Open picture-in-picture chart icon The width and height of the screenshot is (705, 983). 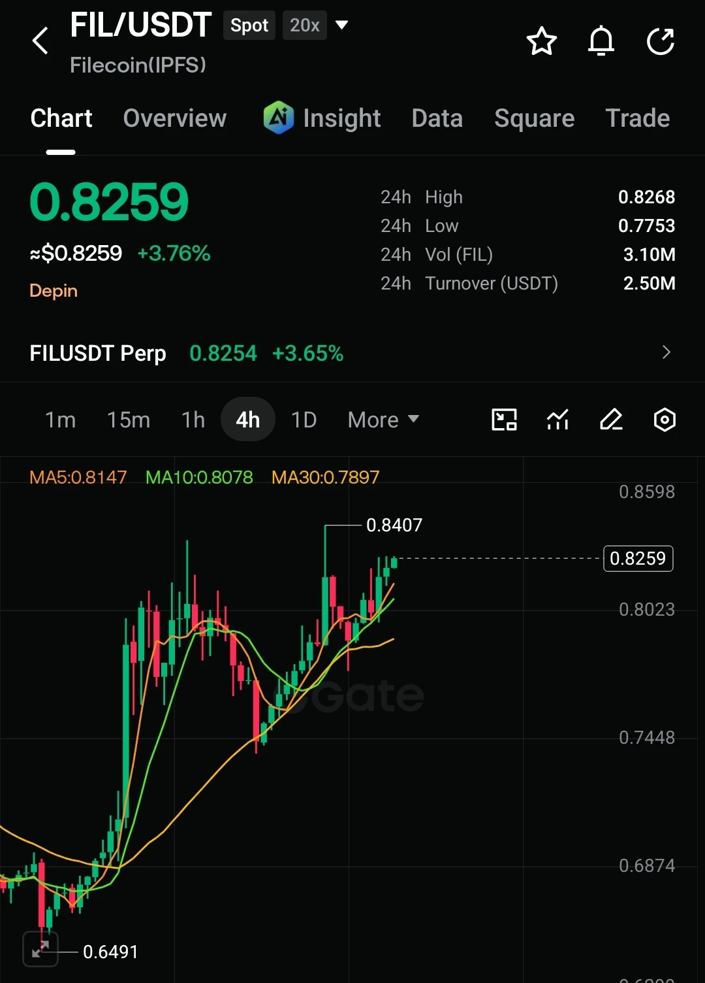point(504,420)
